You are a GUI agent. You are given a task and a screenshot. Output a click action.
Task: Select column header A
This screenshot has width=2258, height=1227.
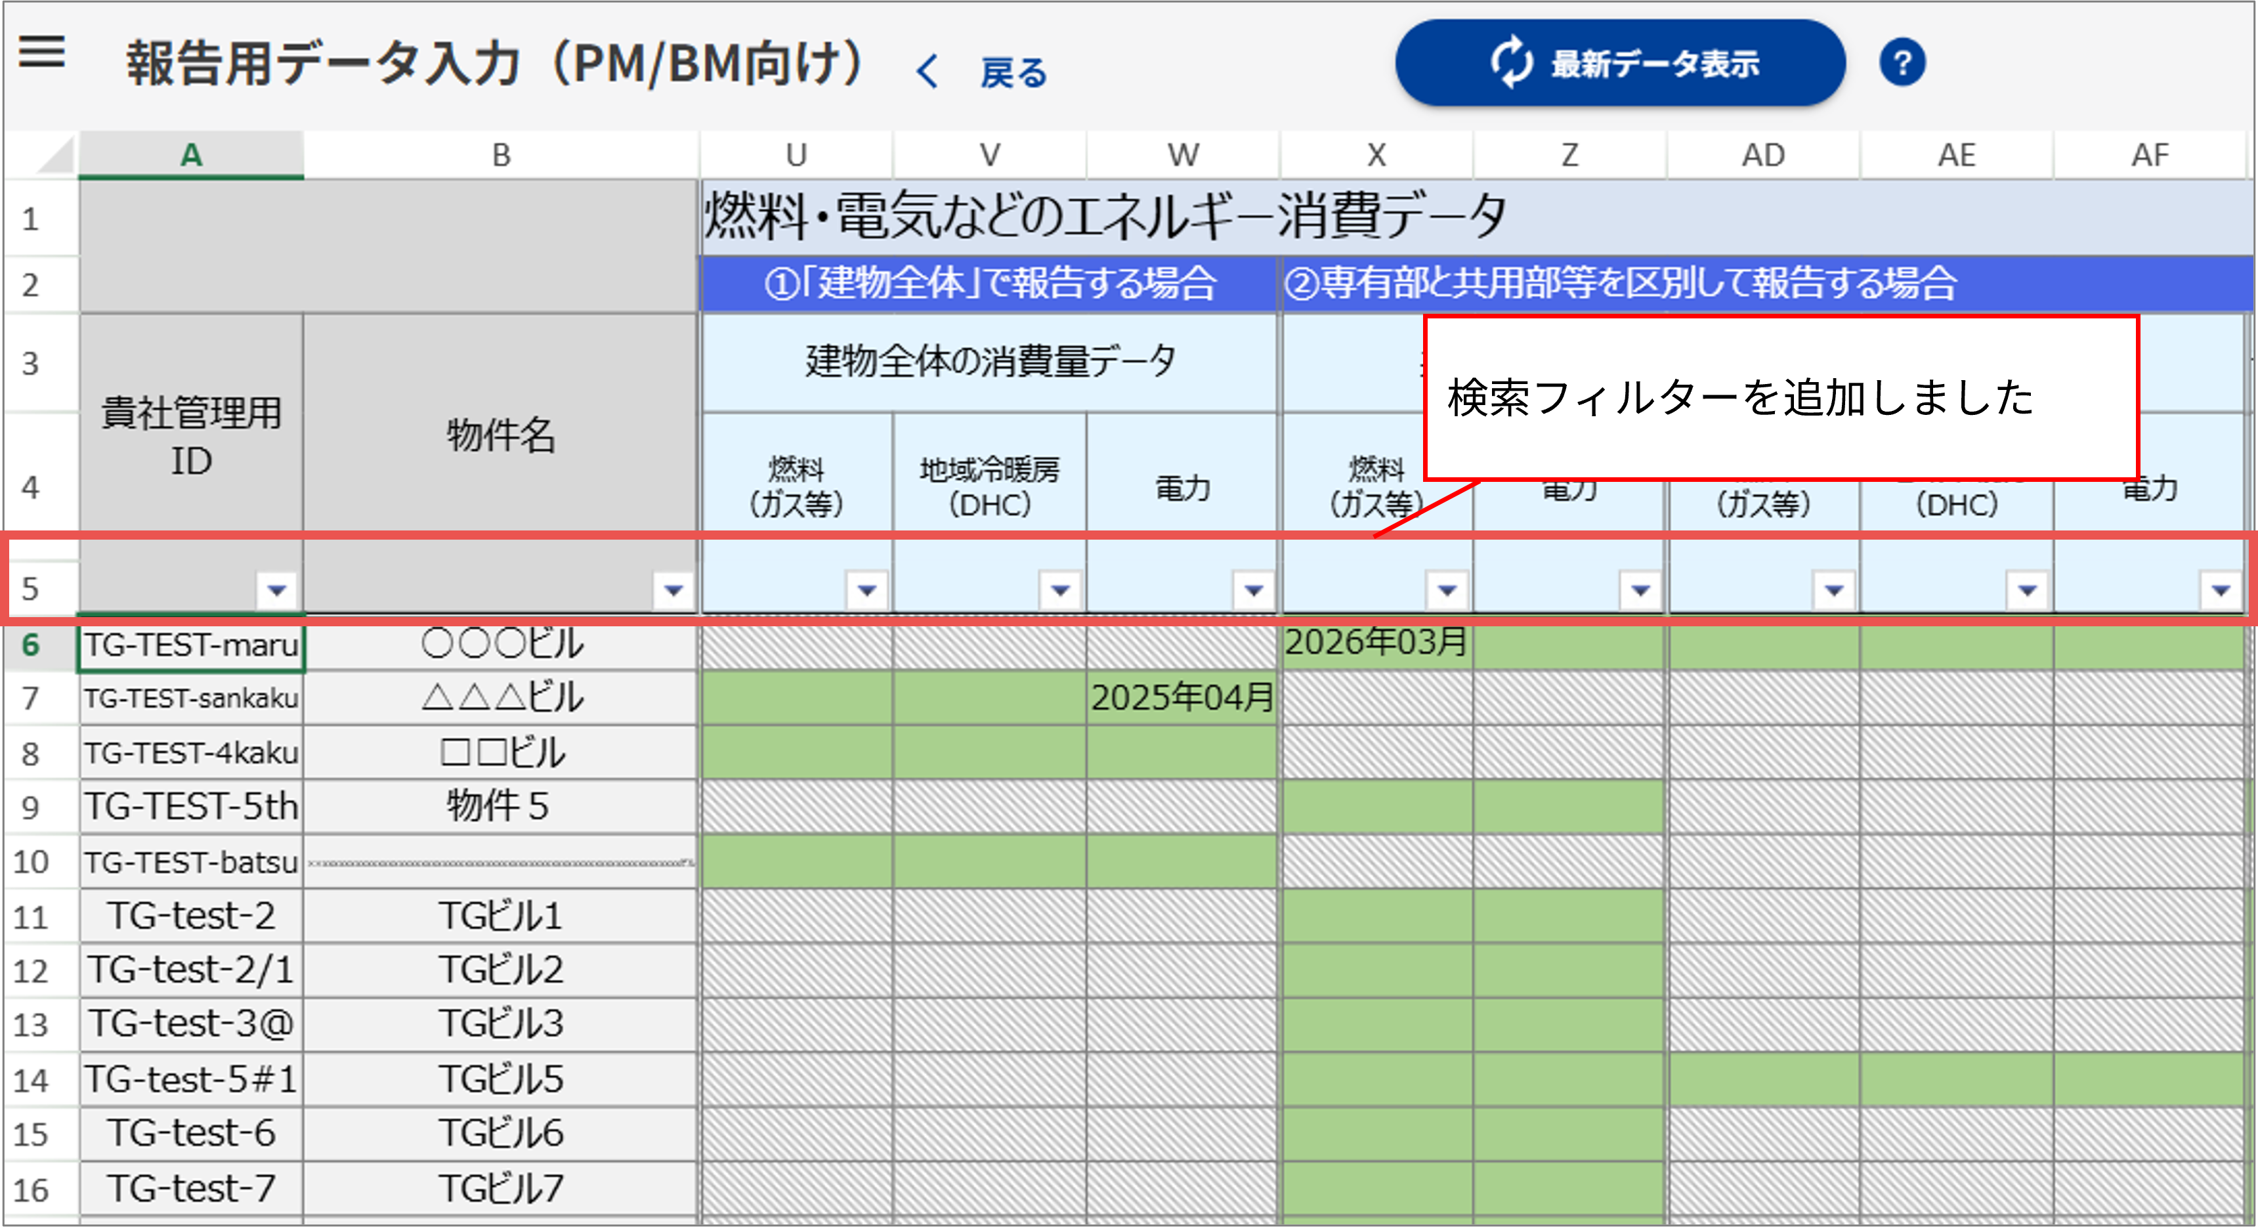click(x=191, y=155)
